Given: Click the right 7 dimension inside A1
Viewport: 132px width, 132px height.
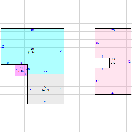Looking at the screenshot, I should click(x=26, y=70).
